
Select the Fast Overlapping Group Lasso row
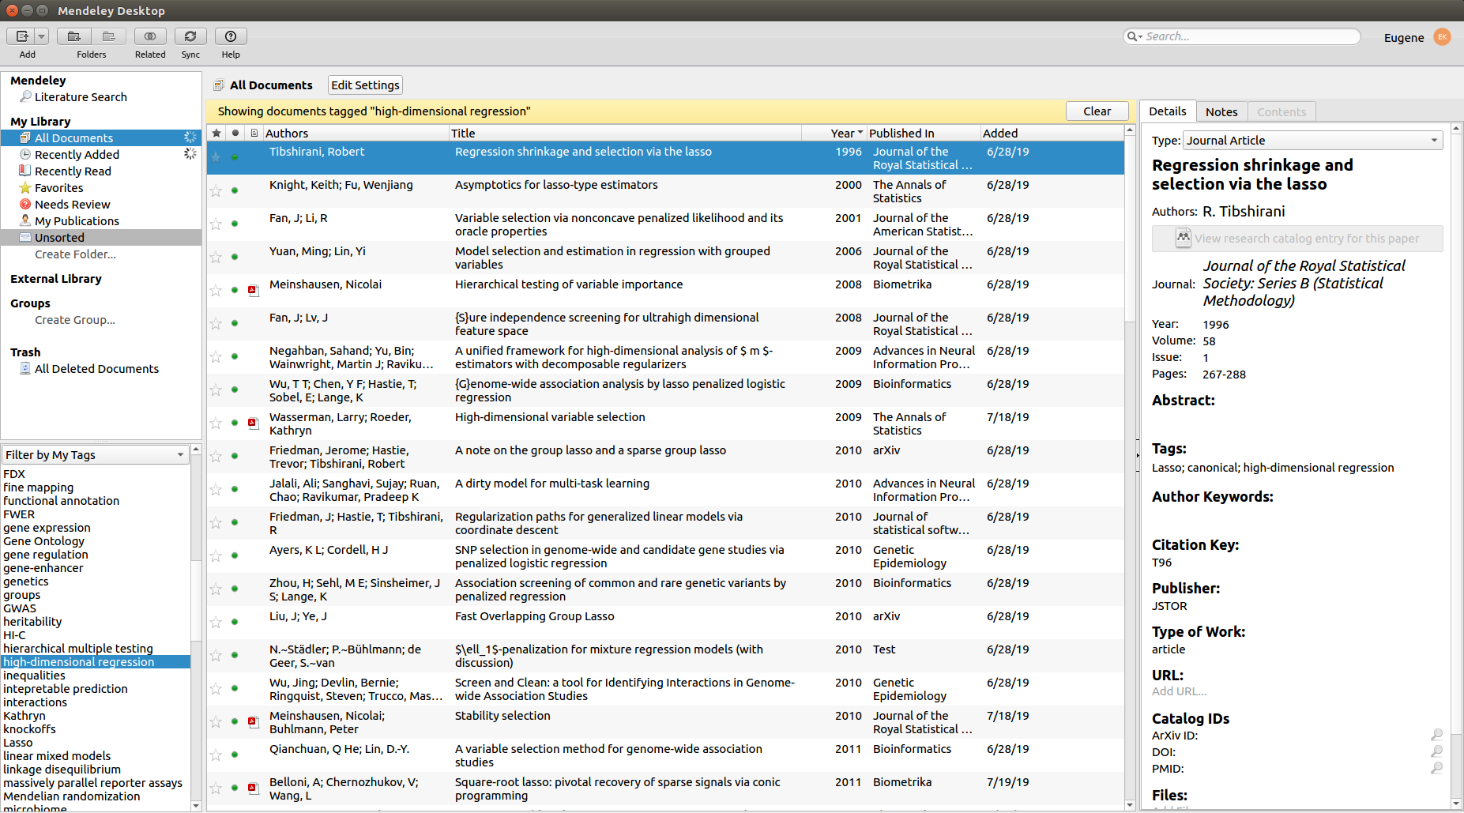(x=665, y=622)
